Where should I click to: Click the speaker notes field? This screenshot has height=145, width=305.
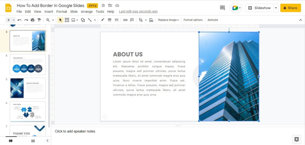coord(178,131)
